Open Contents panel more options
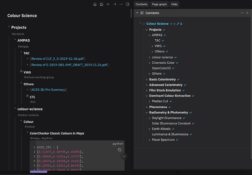The width and height of the screenshot is (252, 175). pos(242,13)
